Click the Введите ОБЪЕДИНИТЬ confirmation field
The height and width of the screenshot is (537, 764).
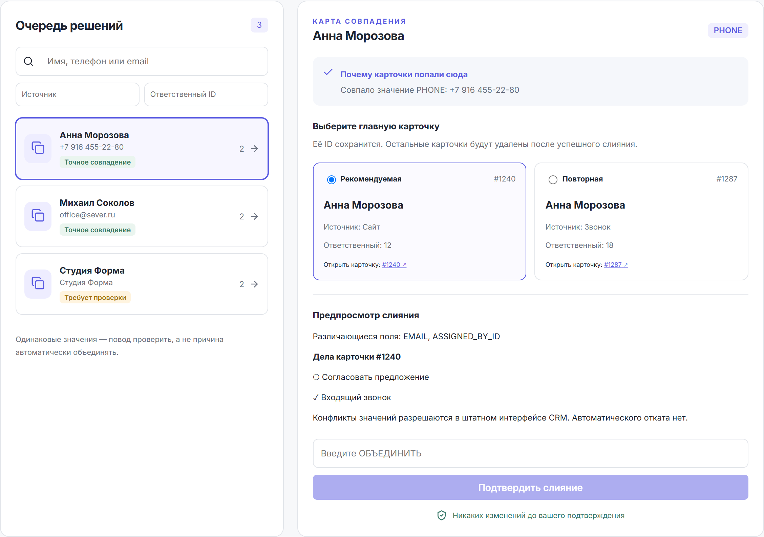click(x=530, y=453)
